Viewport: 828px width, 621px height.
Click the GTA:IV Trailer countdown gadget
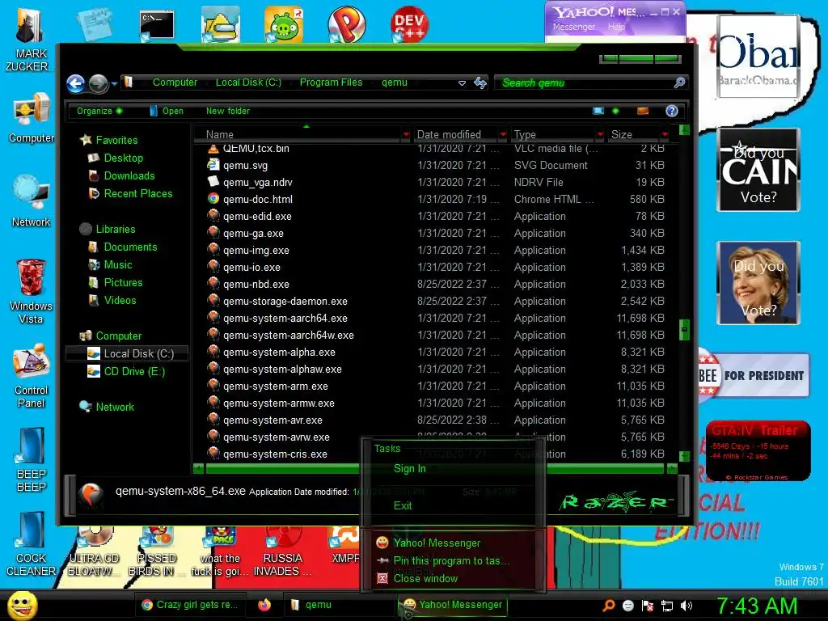tap(758, 451)
